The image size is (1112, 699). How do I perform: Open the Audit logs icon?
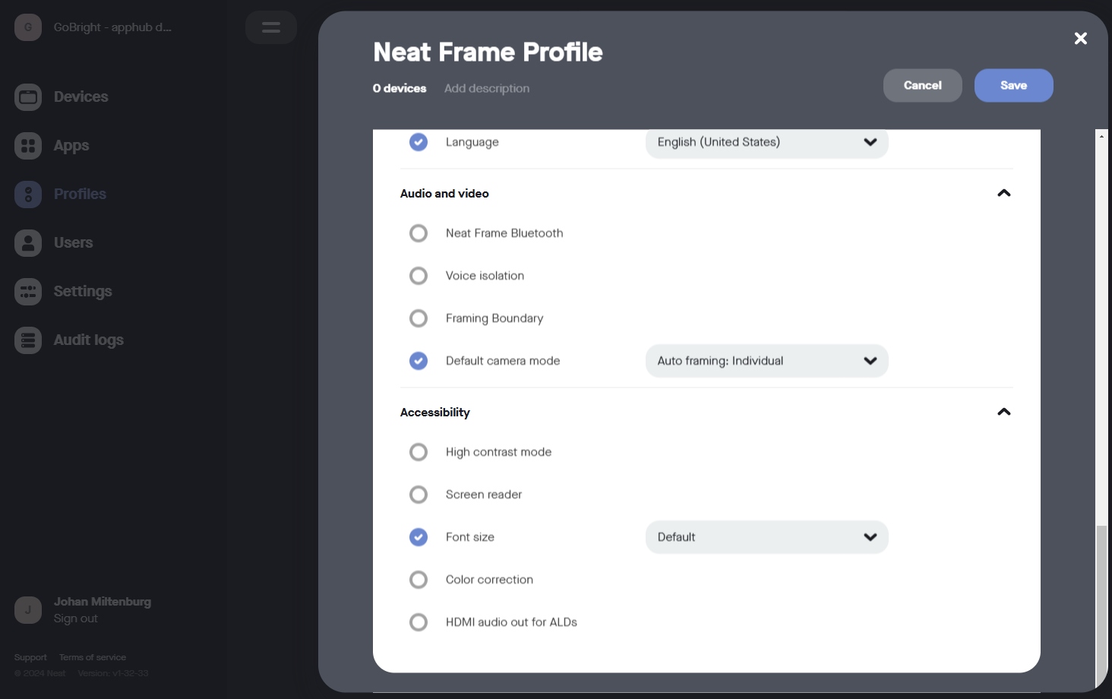[x=28, y=340]
